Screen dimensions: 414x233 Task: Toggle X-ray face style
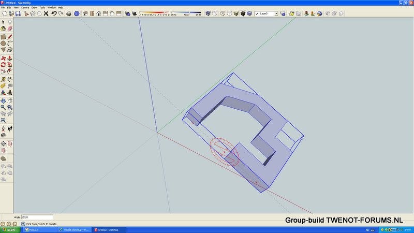[x=208, y=13]
